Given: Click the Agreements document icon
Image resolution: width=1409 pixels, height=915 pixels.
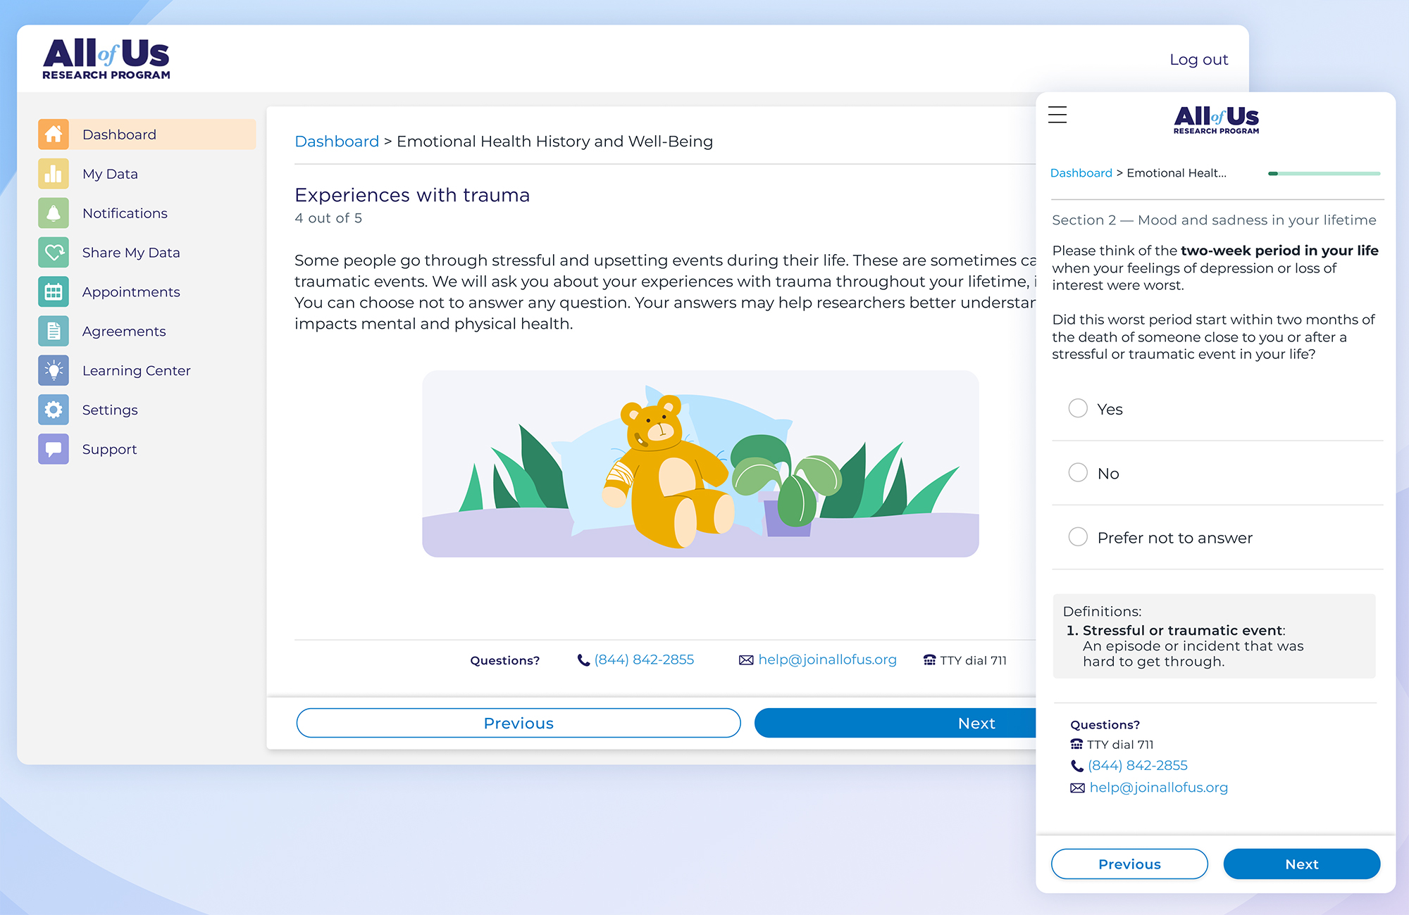Looking at the screenshot, I should coord(54,332).
